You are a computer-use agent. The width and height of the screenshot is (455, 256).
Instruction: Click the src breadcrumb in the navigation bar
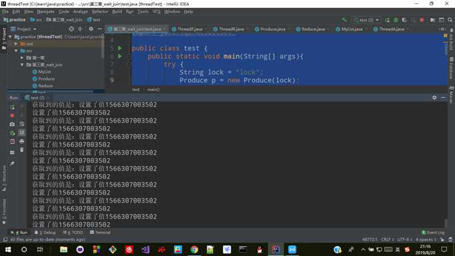[36, 20]
